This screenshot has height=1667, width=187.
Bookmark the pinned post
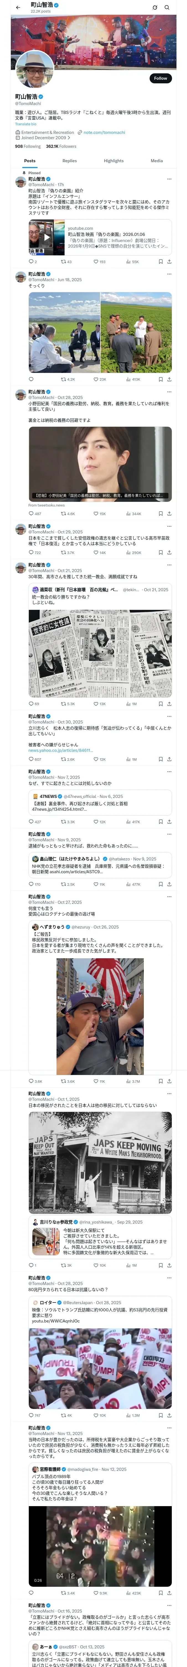pos(161,261)
